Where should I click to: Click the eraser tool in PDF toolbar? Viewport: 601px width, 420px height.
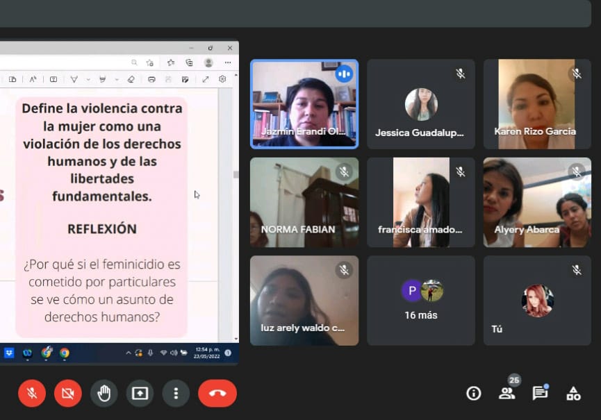pos(131,79)
